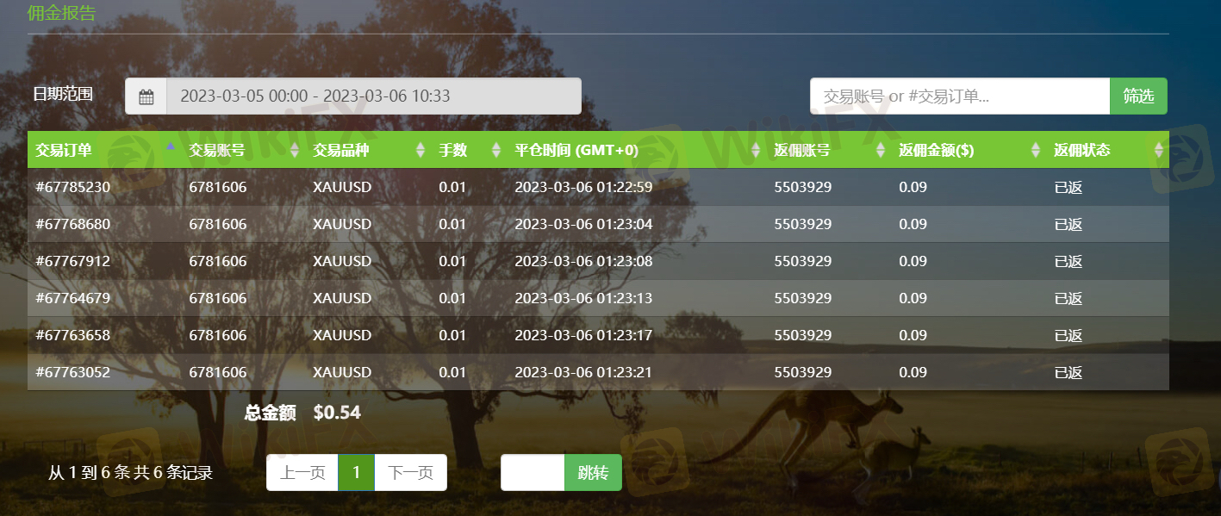Select order row #67764679

click(x=73, y=298)
